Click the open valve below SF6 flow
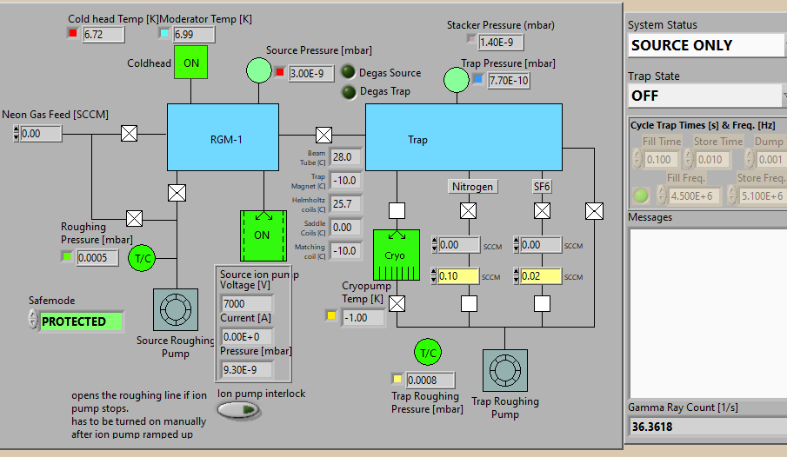The height and width of the screenshot is (457, 787). [542, 303]
